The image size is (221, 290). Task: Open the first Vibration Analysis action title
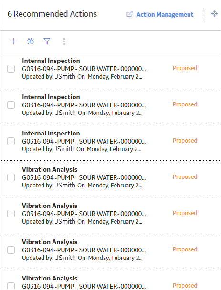[x=50, y=169]
